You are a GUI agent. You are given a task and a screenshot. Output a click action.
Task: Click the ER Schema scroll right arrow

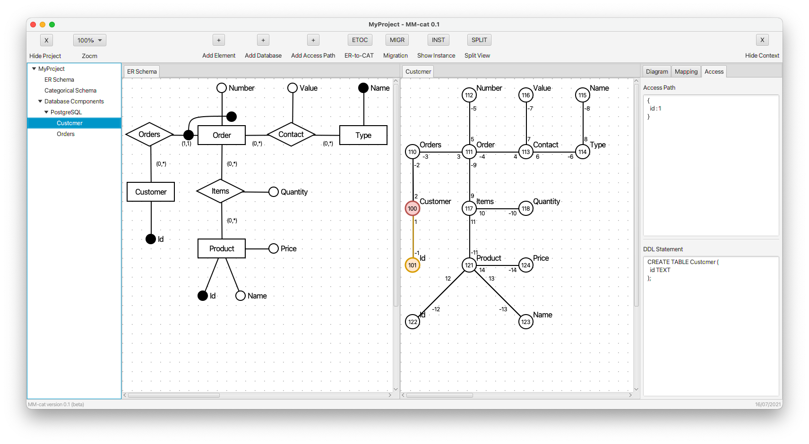[390, 395]
